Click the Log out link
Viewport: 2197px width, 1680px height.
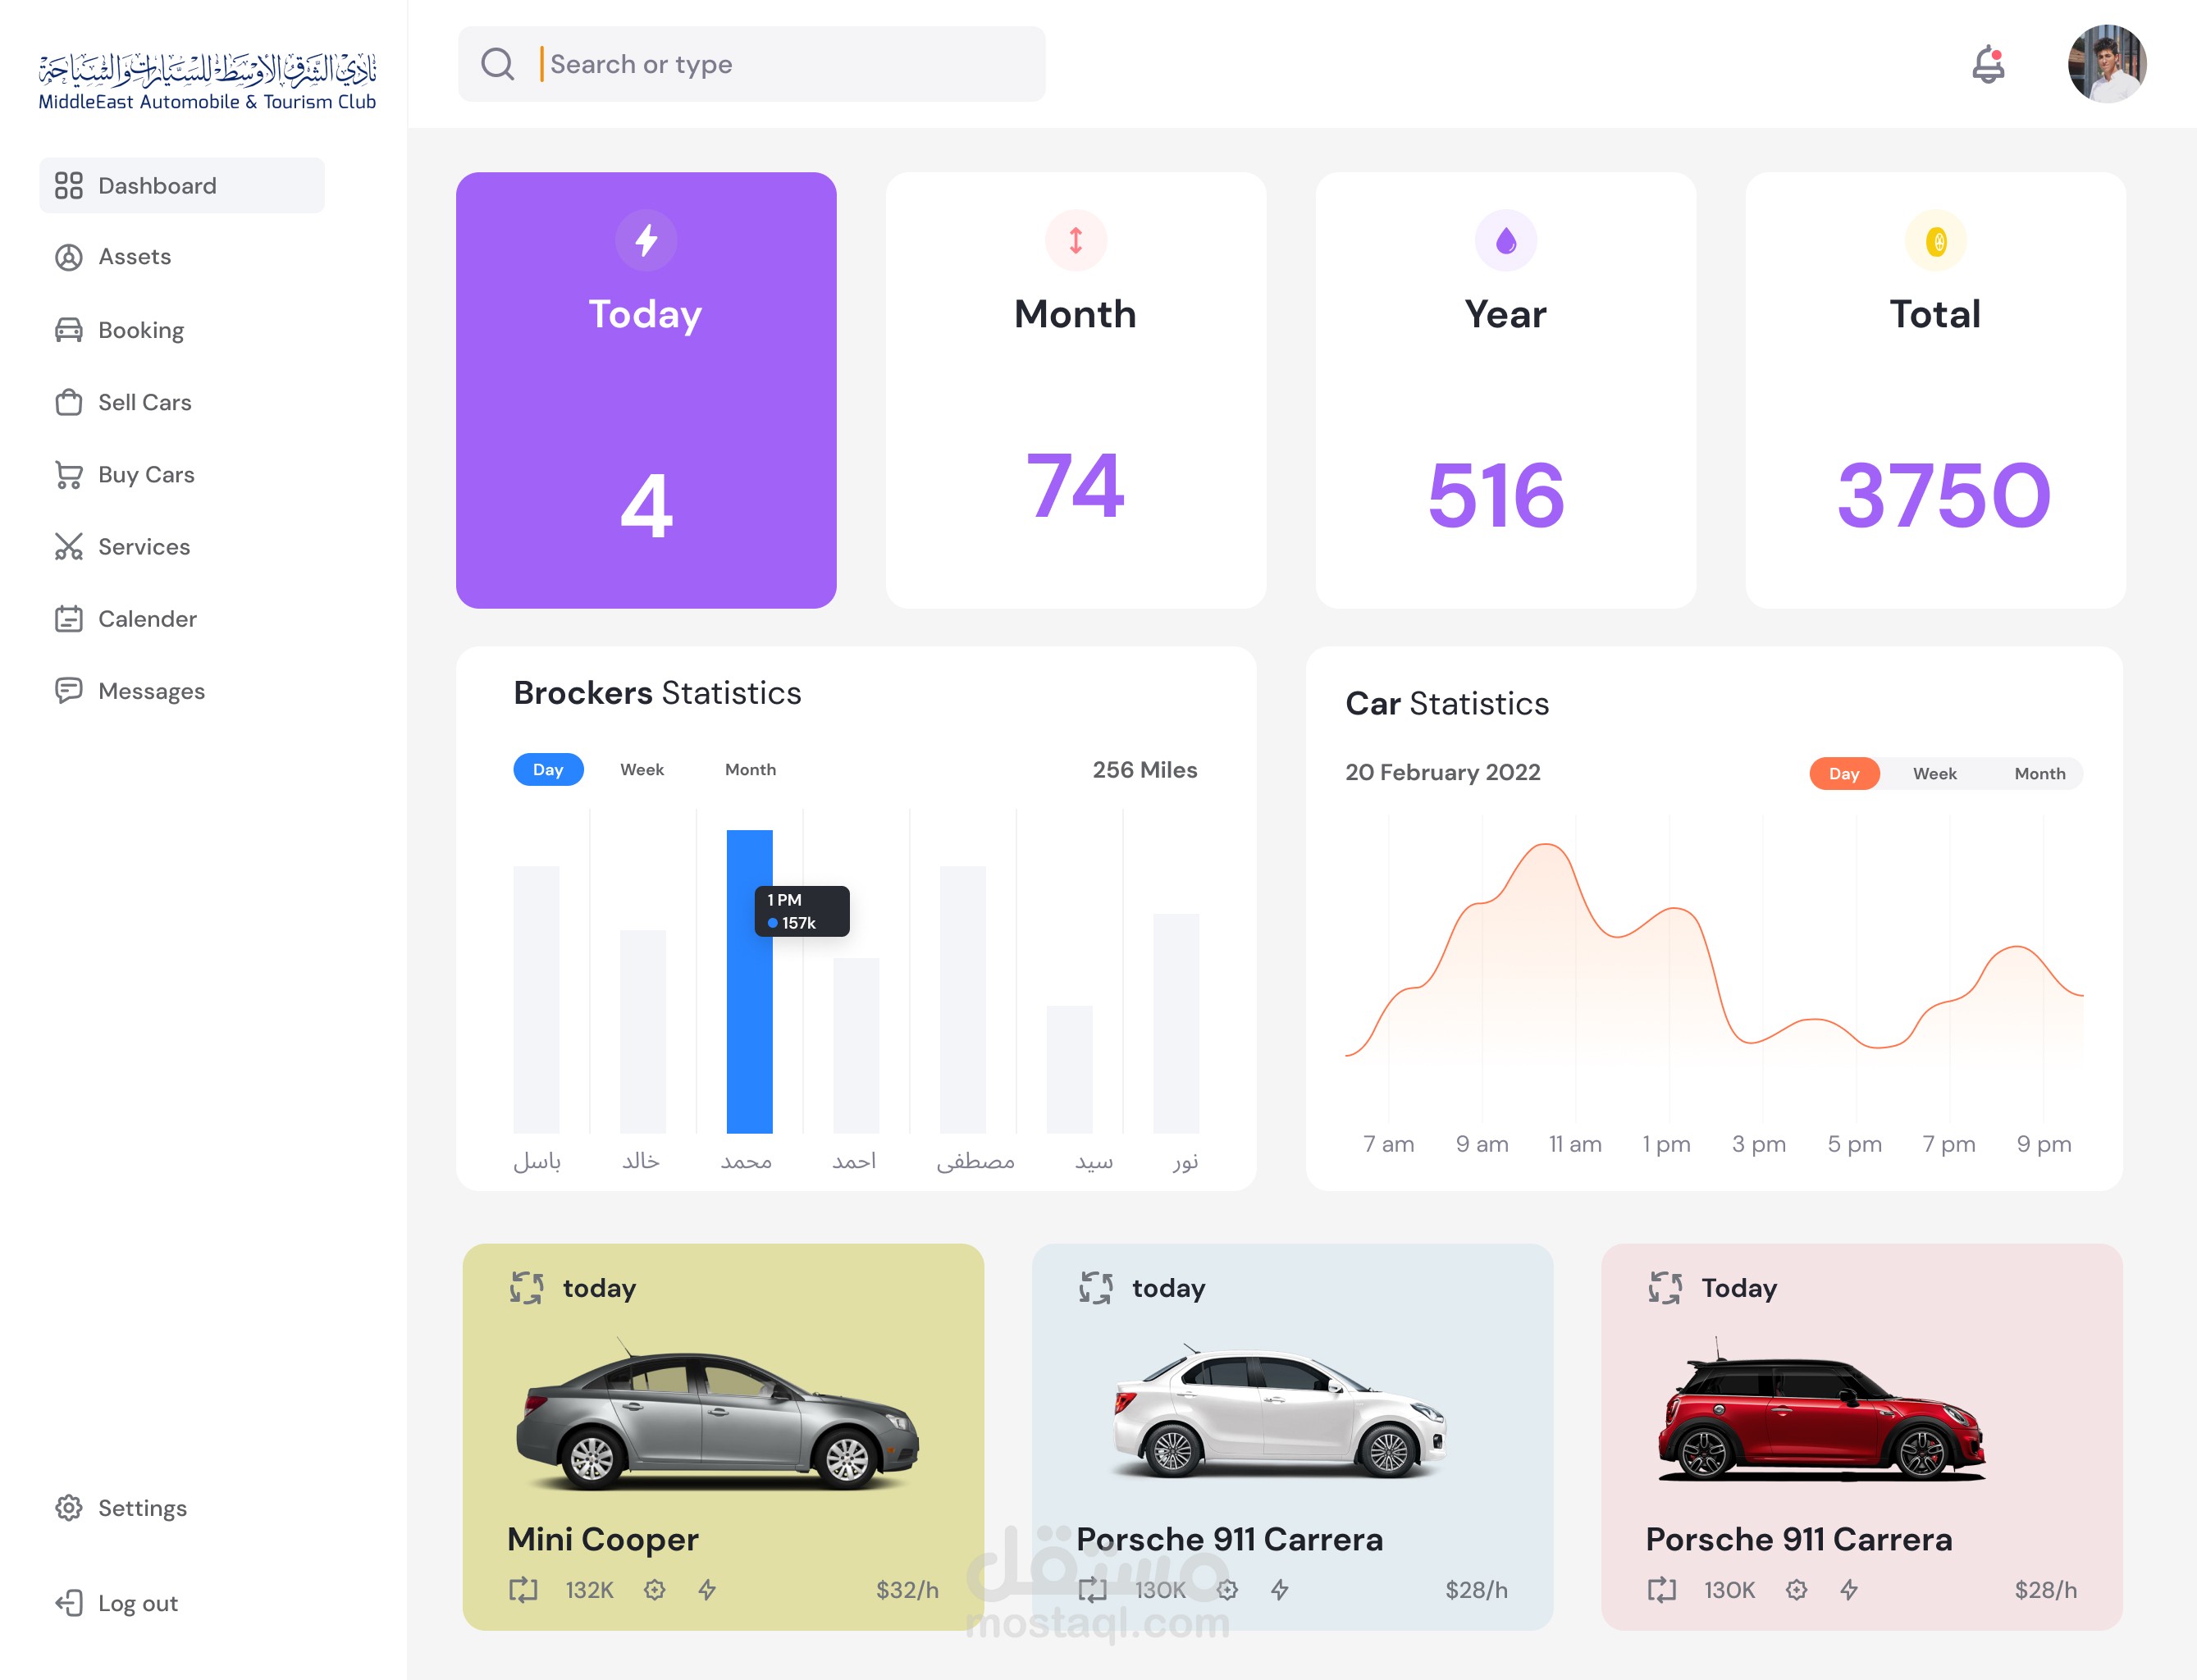tap(137, 1603)
